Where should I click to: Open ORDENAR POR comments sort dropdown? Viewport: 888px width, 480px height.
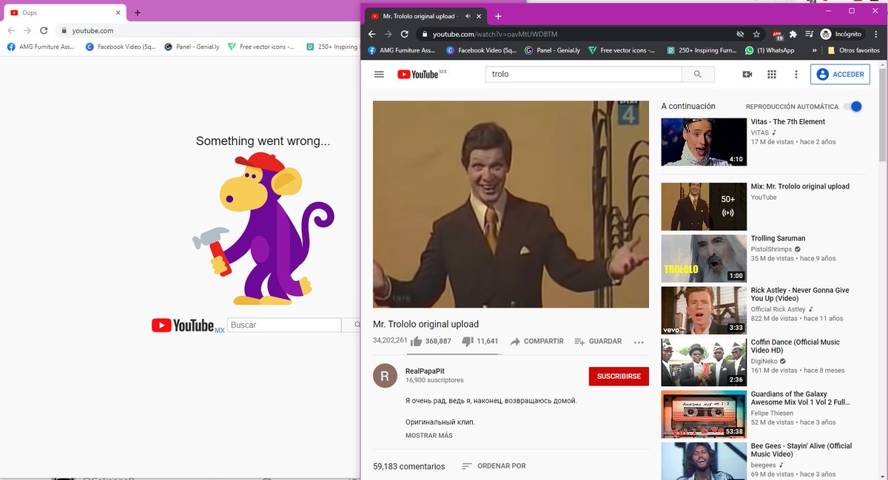pyautogui.click(x=494, y=466)
